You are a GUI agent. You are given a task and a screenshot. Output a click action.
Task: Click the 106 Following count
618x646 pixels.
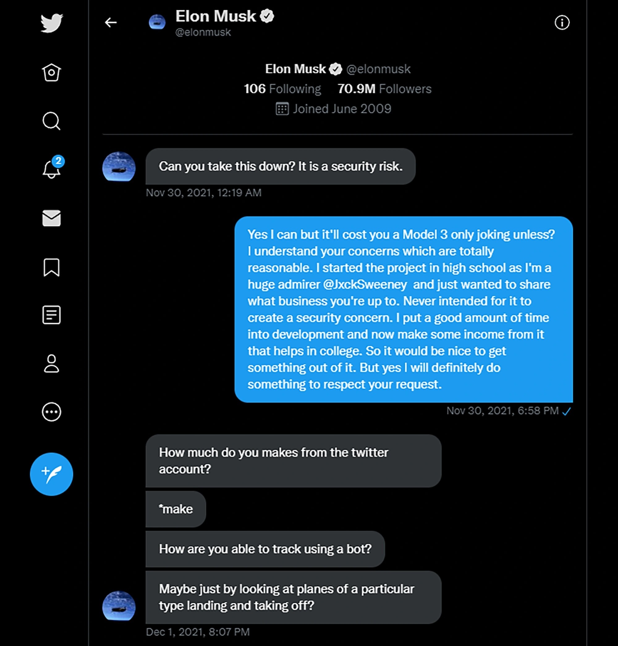pyautogui.click(x=282, y=89)
